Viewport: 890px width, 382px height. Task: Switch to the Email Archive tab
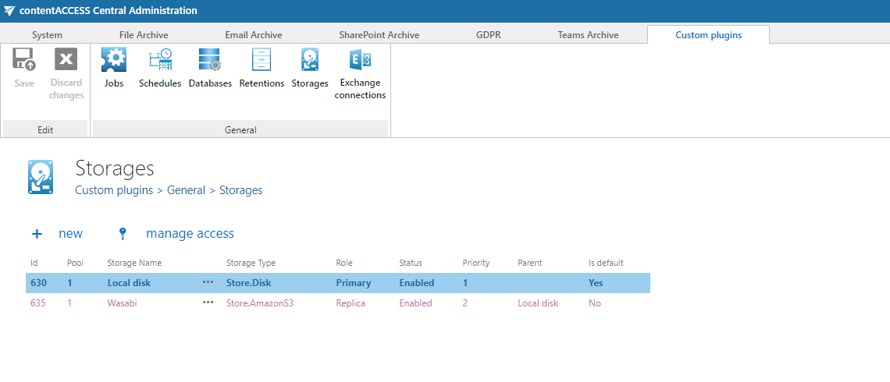click(254, 34)
